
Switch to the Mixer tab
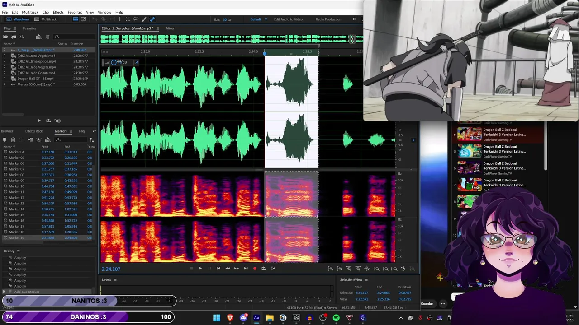coord(170,28)
